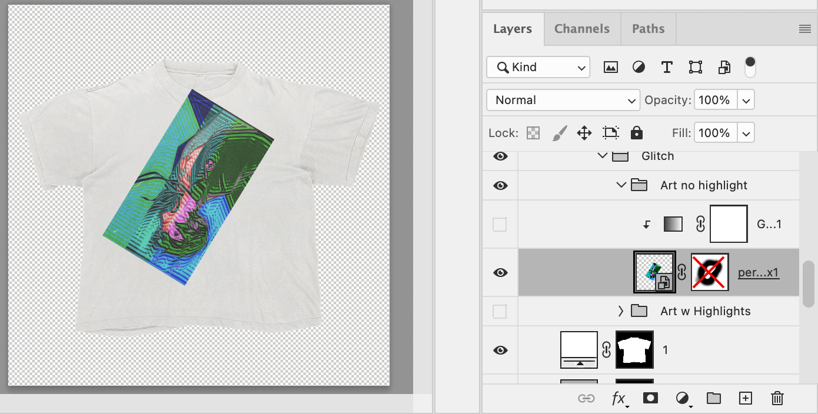
Task: Create a new layer
Action: click(746, 398)
